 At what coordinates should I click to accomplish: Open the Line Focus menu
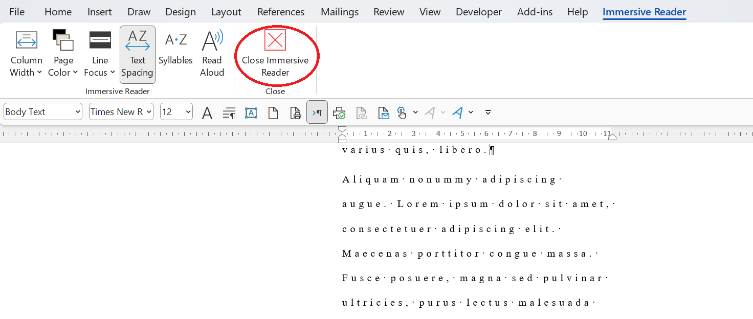[x=100, y=54]
